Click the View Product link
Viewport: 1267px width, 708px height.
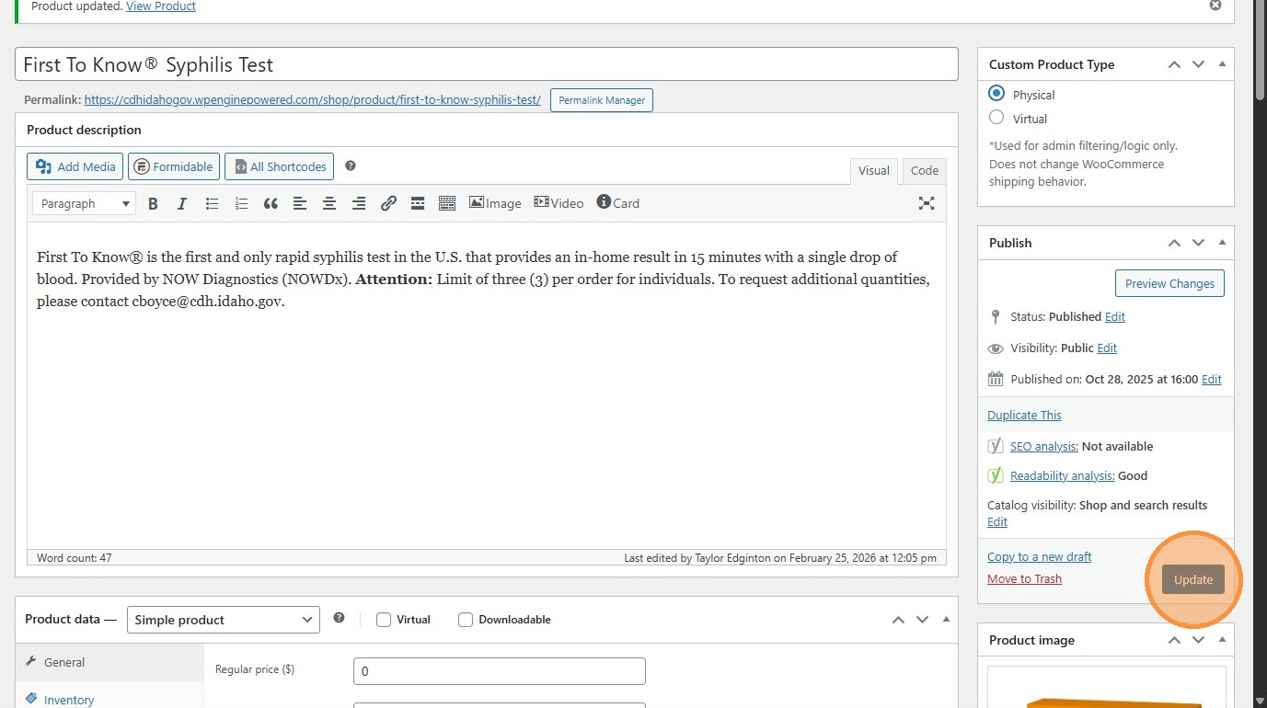(x=161, y=6)
